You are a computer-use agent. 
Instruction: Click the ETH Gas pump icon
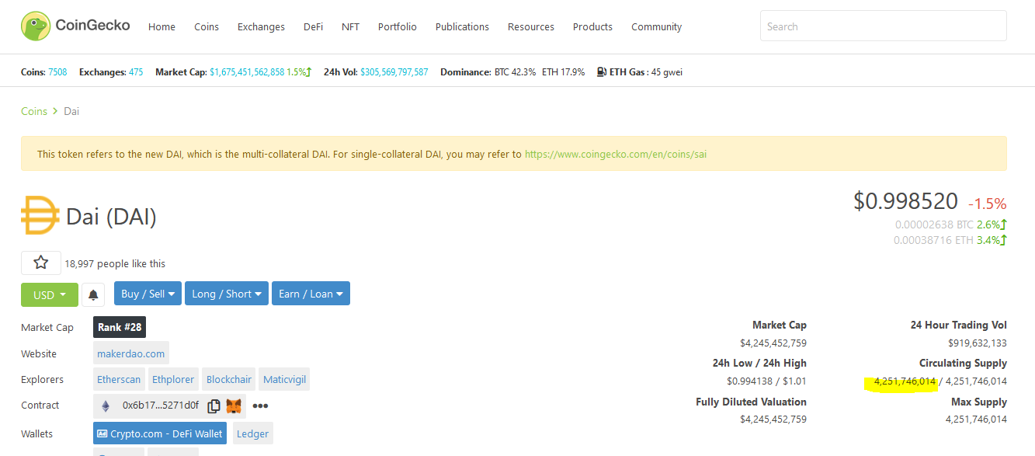[602, 72]
